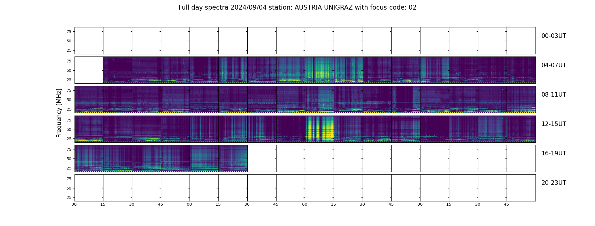Screen dimensions: 595x226
Task: Click the "50" tick of the 04-07UT row
Action: pos(69,70)
